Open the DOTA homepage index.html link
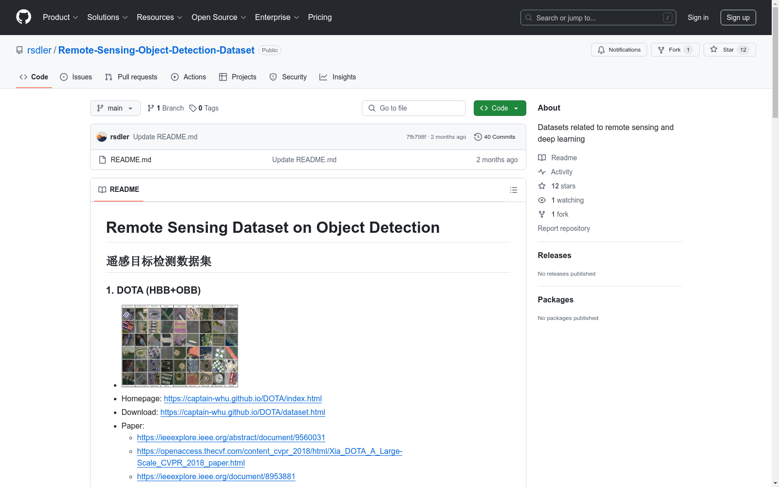 (243, 398)
